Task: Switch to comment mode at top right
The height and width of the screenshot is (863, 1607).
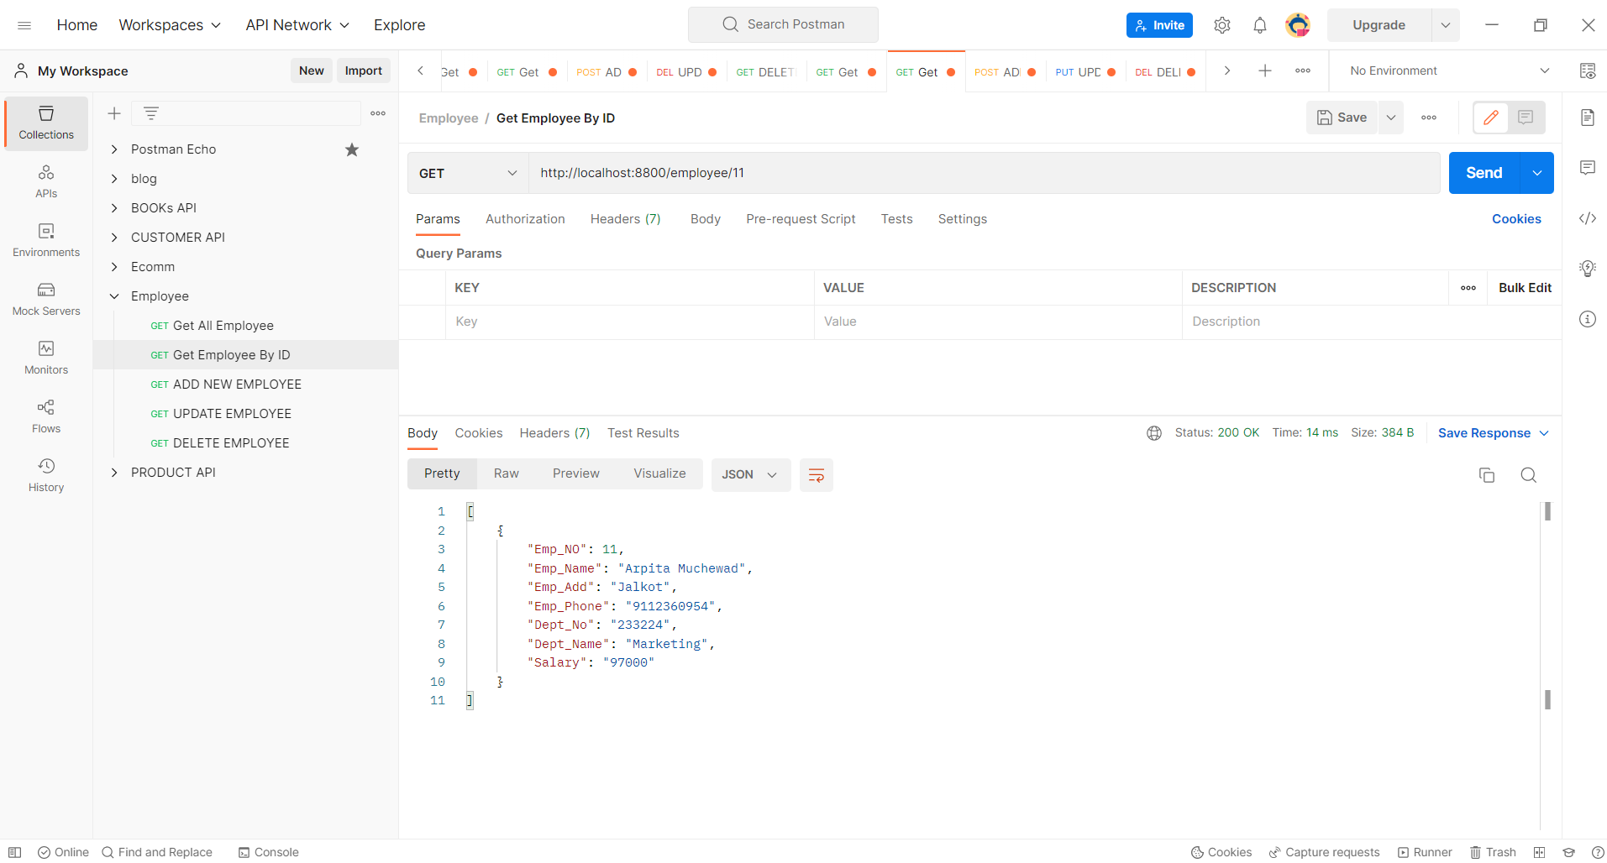Action: click(1525, 118)
